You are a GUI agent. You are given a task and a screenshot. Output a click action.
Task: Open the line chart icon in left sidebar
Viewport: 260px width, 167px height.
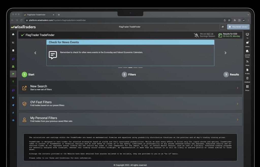(x=13, y=42)
